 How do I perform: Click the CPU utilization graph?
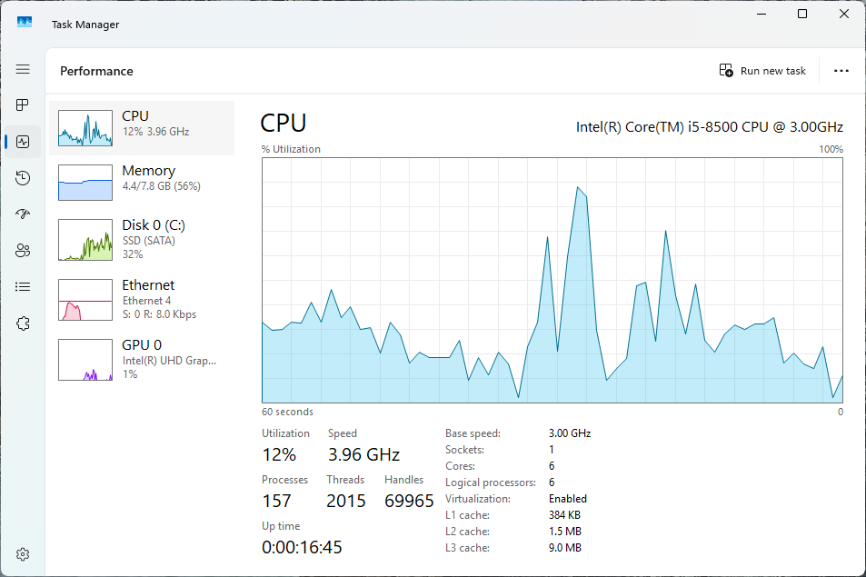[x=552, y=280]
